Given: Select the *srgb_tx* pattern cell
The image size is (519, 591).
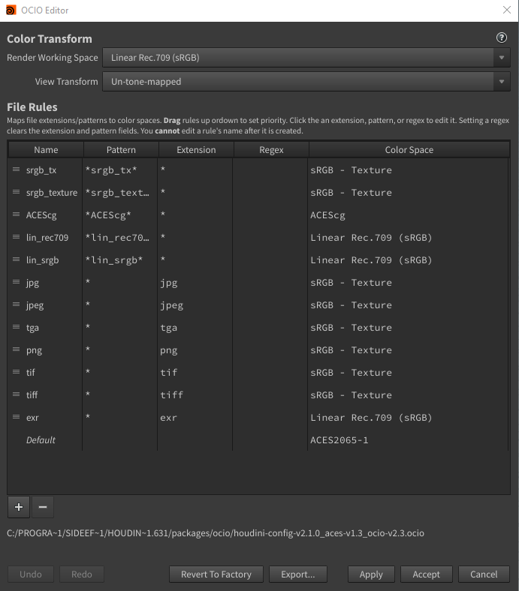Looking at the screenshot, I should coord(119,170).
